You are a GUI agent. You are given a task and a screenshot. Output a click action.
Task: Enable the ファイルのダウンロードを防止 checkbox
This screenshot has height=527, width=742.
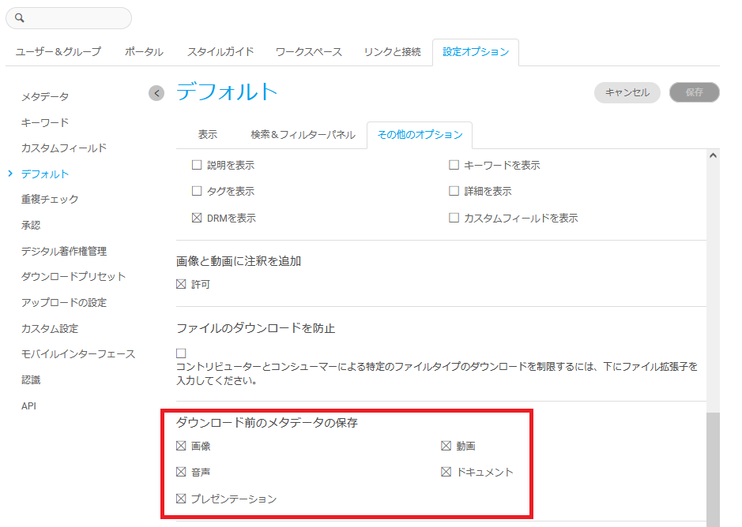(181, 353)
